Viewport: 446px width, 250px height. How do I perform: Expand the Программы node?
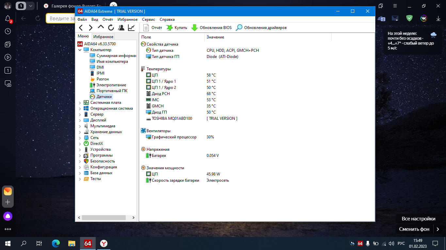[80, 155]
